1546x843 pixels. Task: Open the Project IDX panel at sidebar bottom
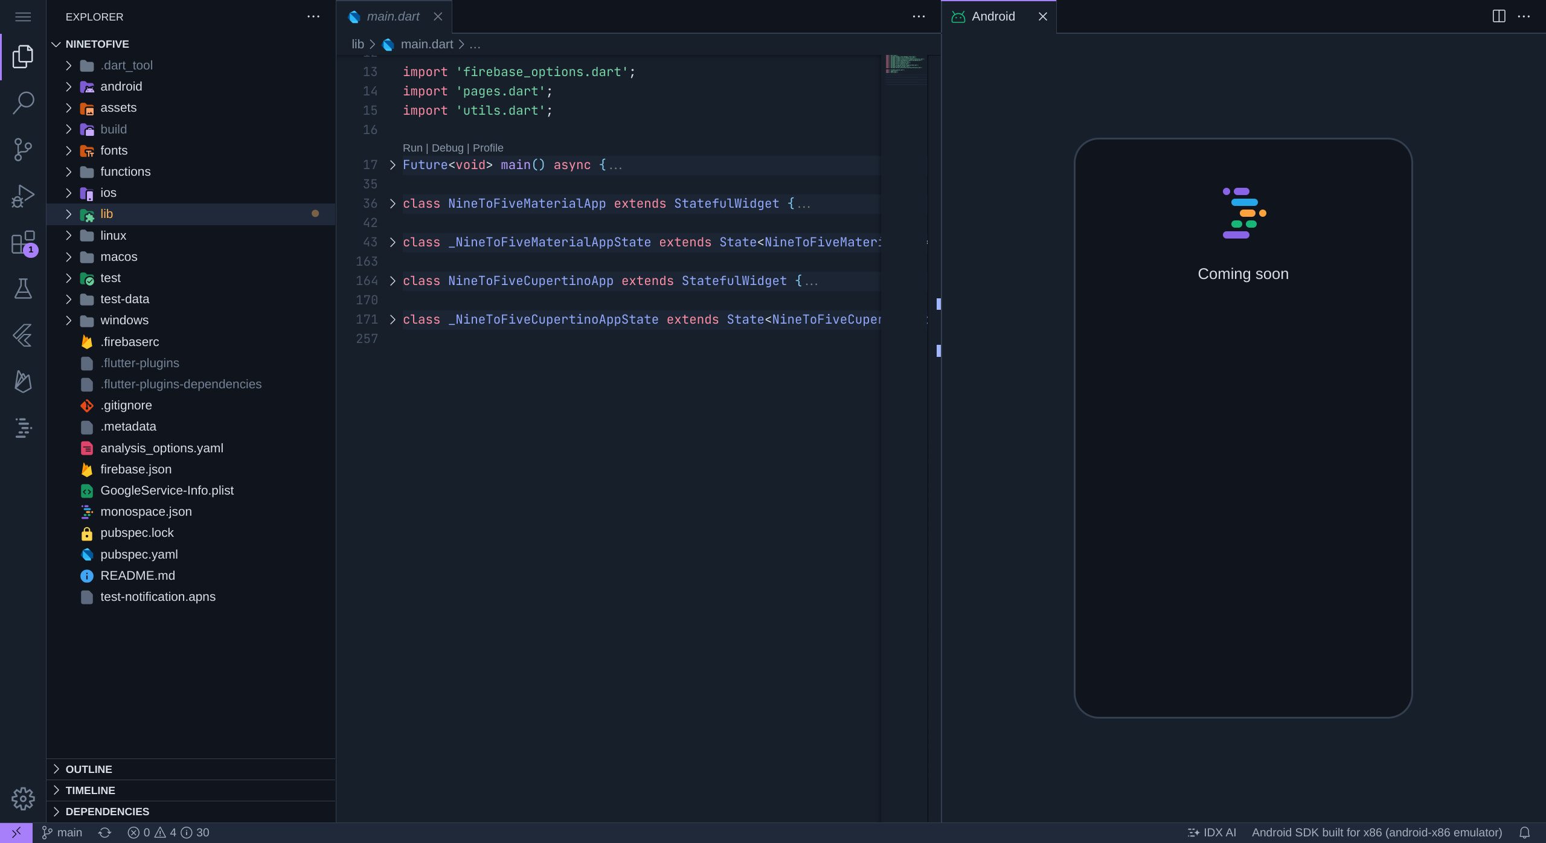pyautogui.click(x=22, y=428)
